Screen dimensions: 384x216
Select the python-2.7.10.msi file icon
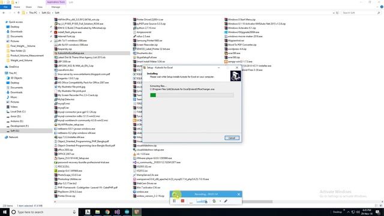(134, 28)
